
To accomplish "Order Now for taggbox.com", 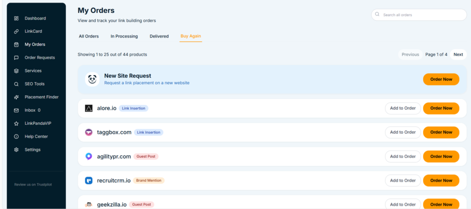I will 441,132.
